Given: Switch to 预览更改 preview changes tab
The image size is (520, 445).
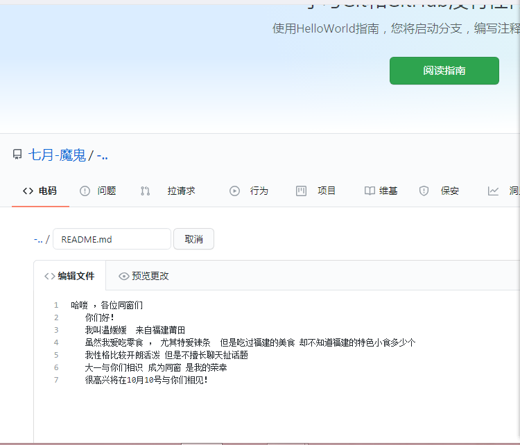Looking at the screenshot, I should [x=144, y=276].
